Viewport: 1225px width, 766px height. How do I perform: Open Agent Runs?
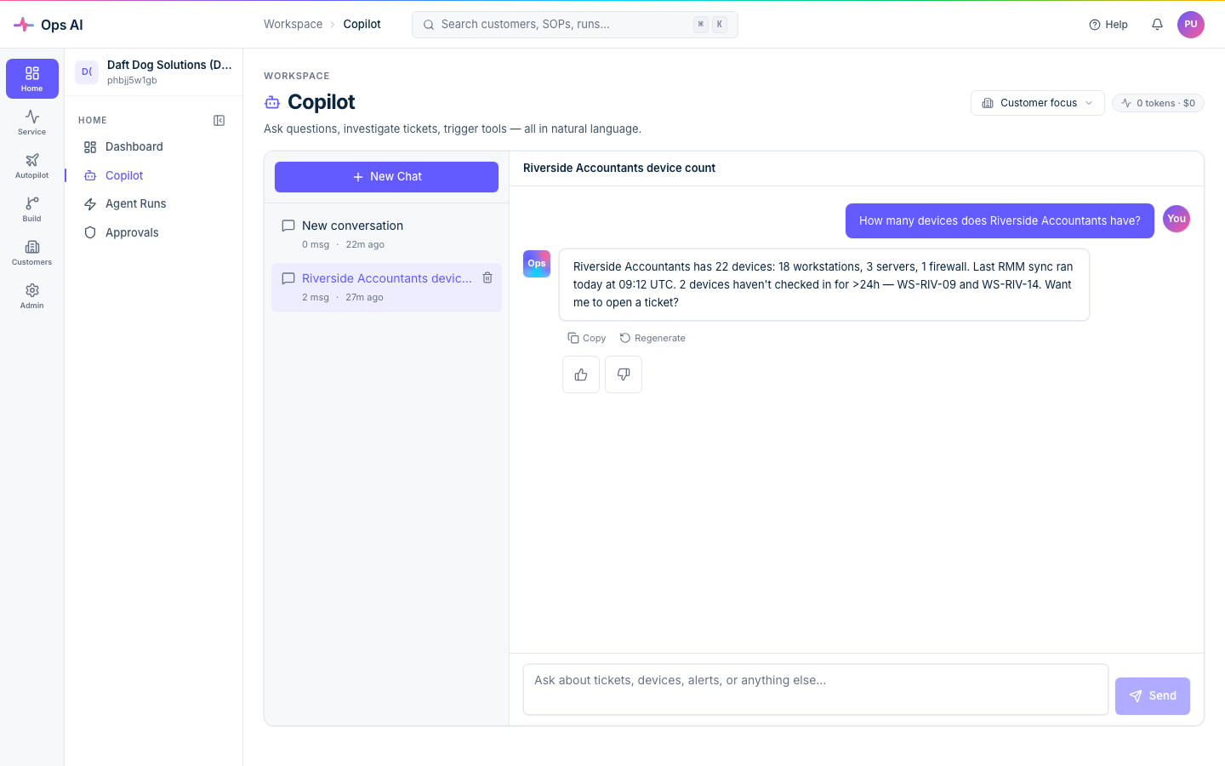pyautogui.click(x=153, y=204)
